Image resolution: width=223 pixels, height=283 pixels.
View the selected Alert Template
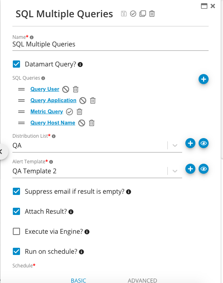(x=203, y=169)
